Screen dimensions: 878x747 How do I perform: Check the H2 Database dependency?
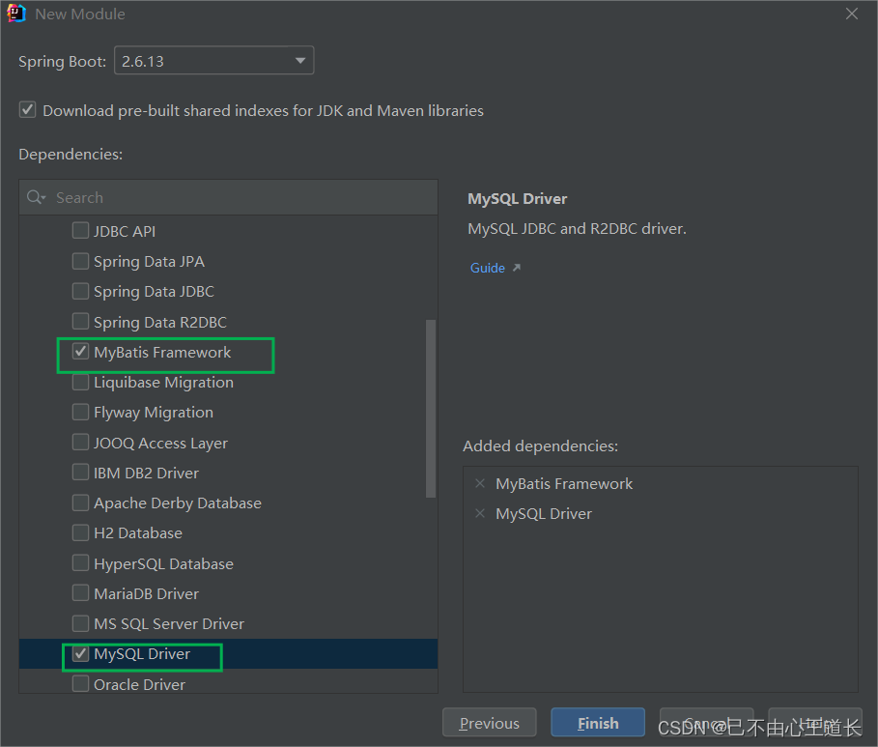pos(80,532)
